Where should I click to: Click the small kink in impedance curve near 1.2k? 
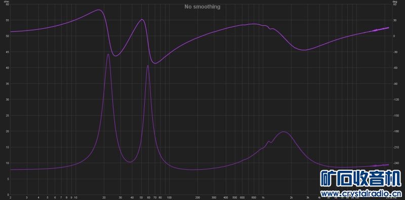pos(269,141)
